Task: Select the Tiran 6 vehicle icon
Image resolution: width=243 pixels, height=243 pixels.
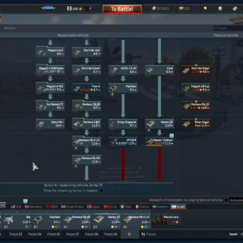Action: 77,88
